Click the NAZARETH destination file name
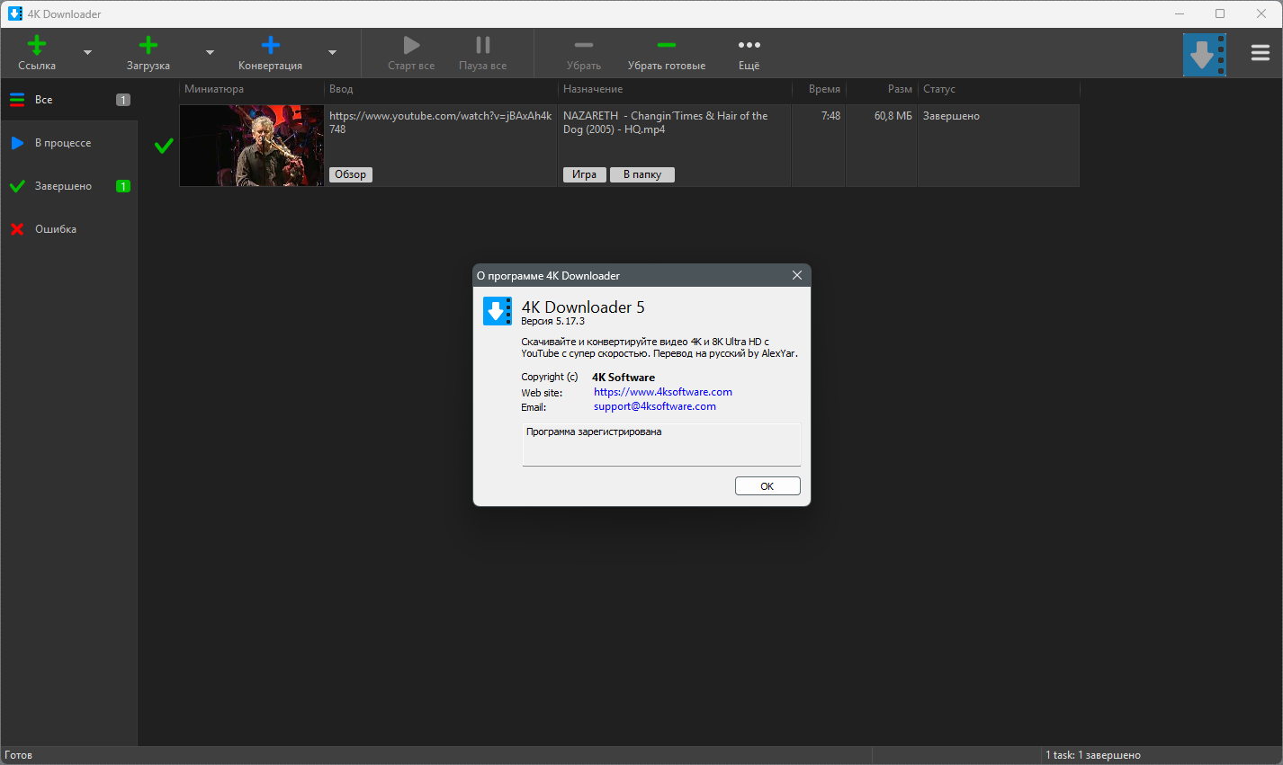Screen dimensions: 1283x765 coord(666,122)
